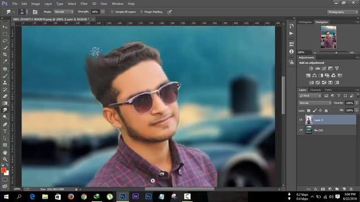Hide Layer 0 with its eye icon
This screenshot has width=360, height=202.
coord(301,120)
